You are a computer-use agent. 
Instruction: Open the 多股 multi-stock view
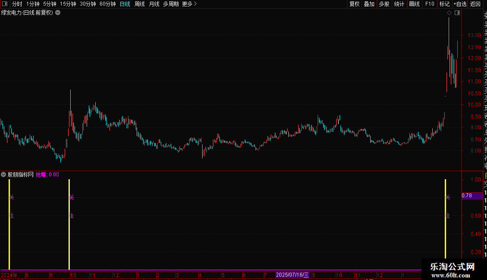[x=384, y=4]
